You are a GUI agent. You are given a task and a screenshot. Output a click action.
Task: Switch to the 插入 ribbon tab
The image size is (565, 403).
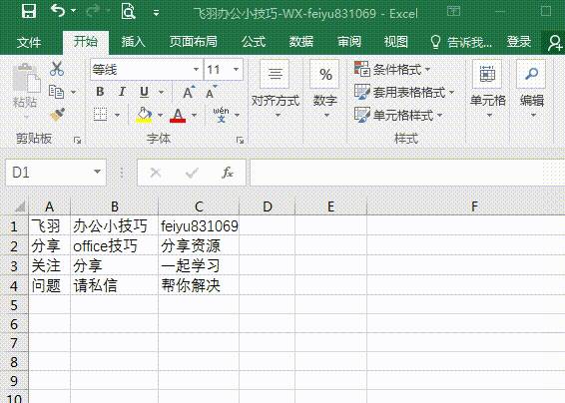[133, 42]
